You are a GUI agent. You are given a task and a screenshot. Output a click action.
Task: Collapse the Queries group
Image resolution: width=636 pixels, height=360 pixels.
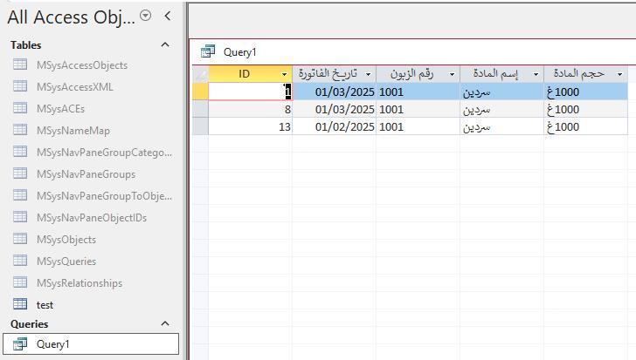point(165,323)
